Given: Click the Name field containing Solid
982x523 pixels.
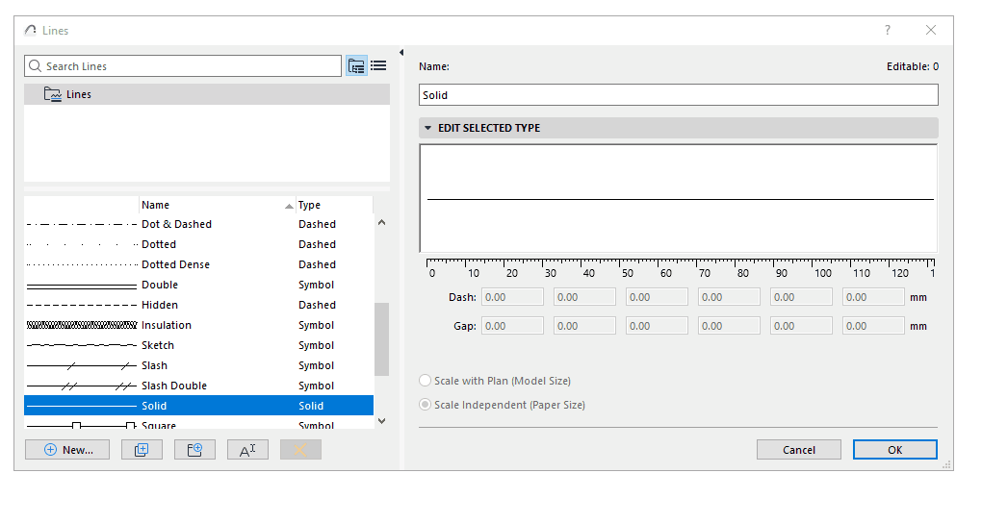Looking at the screenshot, I should [x=679, y=95].
